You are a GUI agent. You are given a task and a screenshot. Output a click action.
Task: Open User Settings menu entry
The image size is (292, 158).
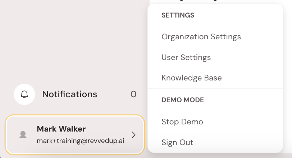[186, 57]
